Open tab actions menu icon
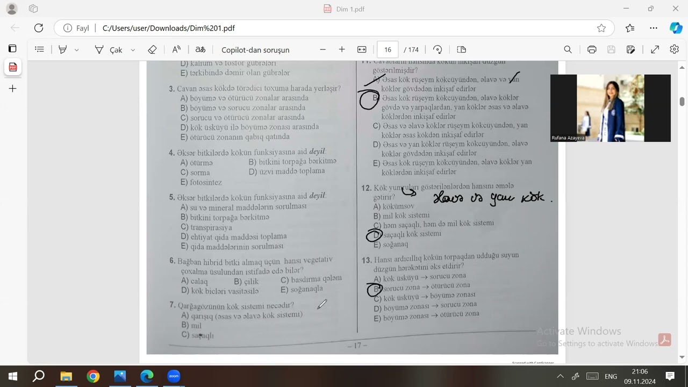The height and width of the screenshot is (387, 688). pyautogui.click(x=33, y=9)
